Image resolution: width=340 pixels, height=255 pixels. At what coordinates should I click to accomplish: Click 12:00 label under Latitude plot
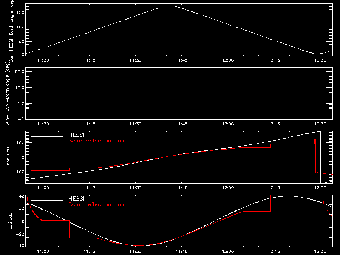pyautogui.click(x=228, y=252)
